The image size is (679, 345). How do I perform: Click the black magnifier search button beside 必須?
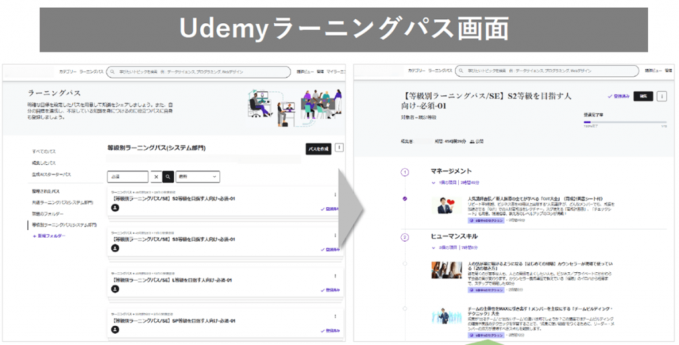point(168,177)
